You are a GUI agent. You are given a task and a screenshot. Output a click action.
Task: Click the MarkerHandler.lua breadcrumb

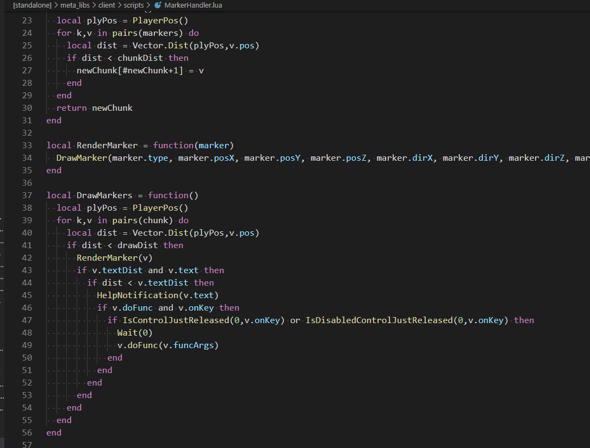tap(193, 5)
